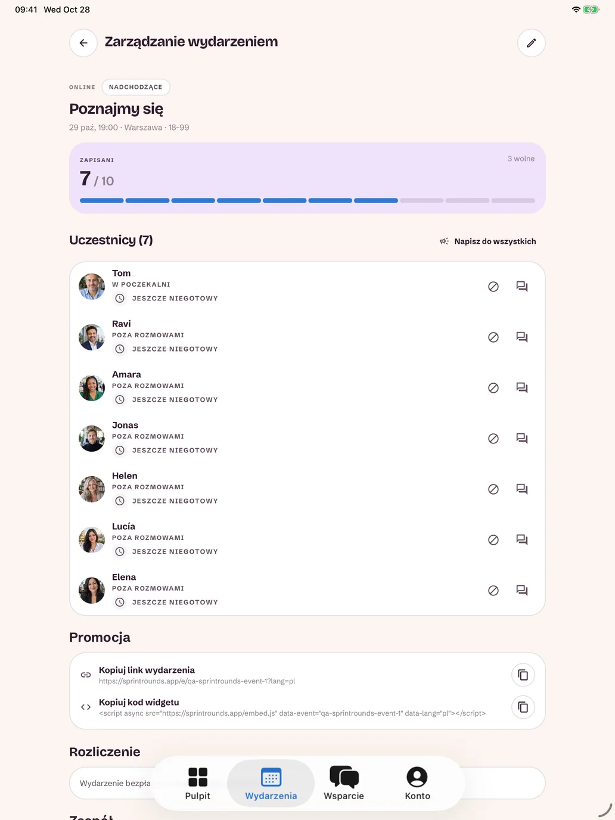This screenshot has height=820, width=615.
Task: Select the Wydarzenia tab
Action: pyautogui.click(x=271, y=784)
